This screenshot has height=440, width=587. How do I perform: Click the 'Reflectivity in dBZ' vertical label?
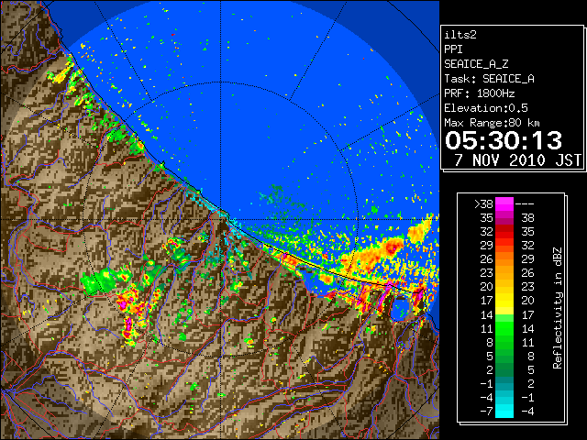558,308
